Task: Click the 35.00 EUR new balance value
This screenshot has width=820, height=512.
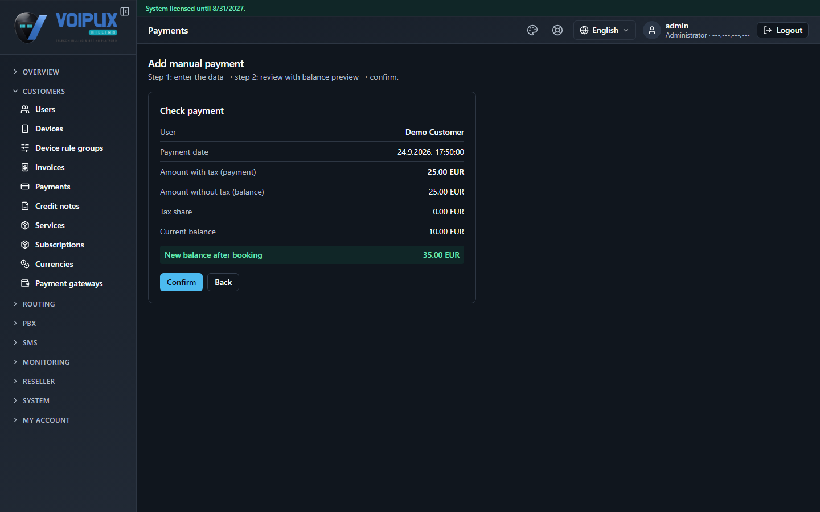Action: point(441,255)
